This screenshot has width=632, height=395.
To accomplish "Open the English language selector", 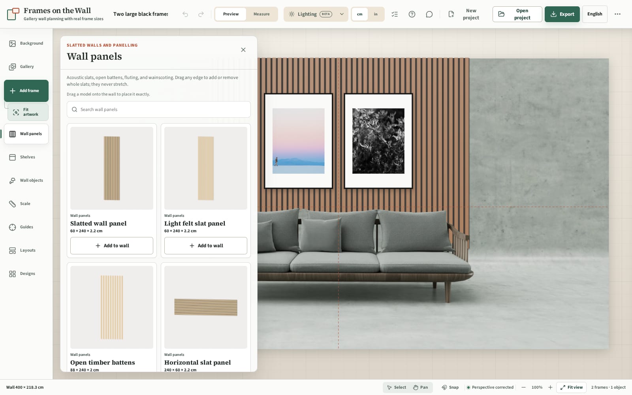I will tap(594, 14).
